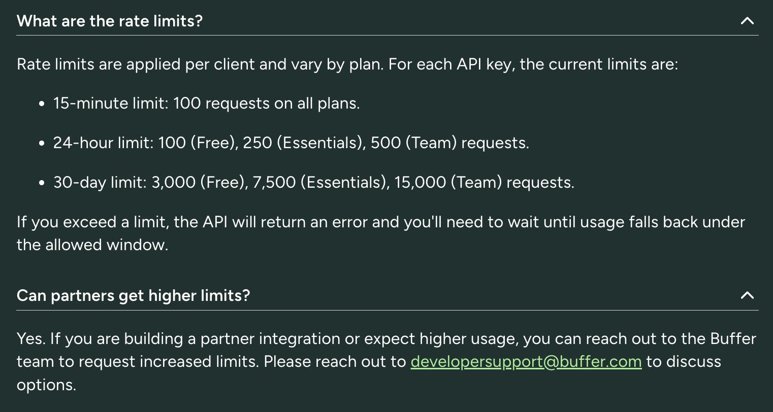Click the word 'options.' in the final line
Image resolution: width=773 pixels, height=412 pixels.
(46, 385)
